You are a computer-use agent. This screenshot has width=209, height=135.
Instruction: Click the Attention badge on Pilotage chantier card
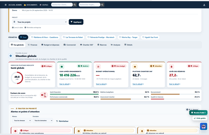click(x=156, y=66)
